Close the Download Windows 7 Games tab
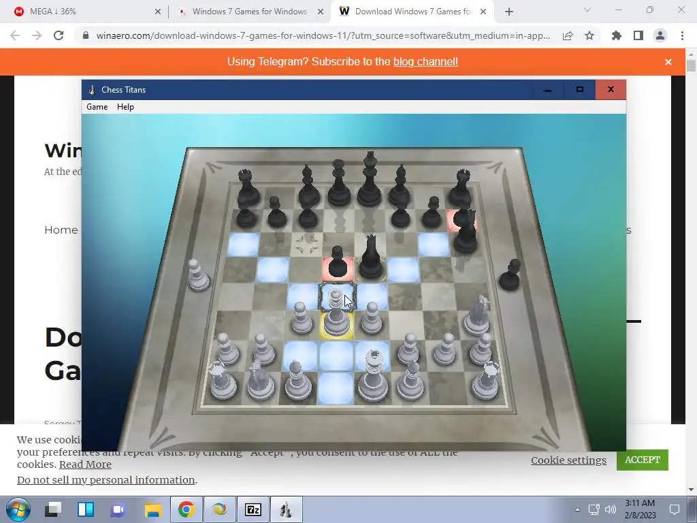This screenshot has height=523, width=697. click(x=483, y=12)
